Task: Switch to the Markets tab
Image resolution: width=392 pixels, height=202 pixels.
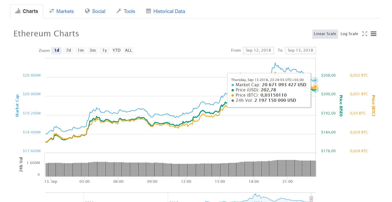Action: coord(61,11)
